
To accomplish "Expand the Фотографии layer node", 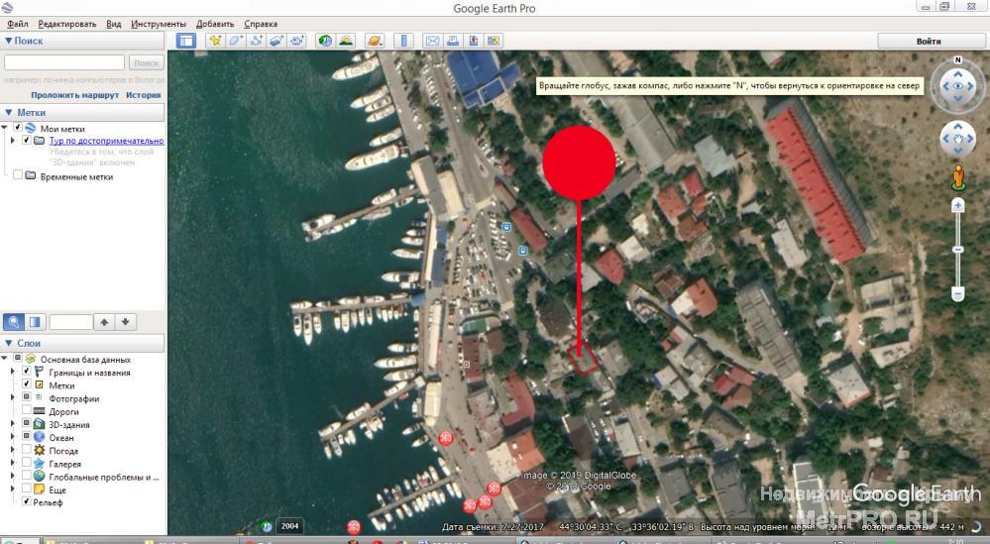I will [13, 397].
